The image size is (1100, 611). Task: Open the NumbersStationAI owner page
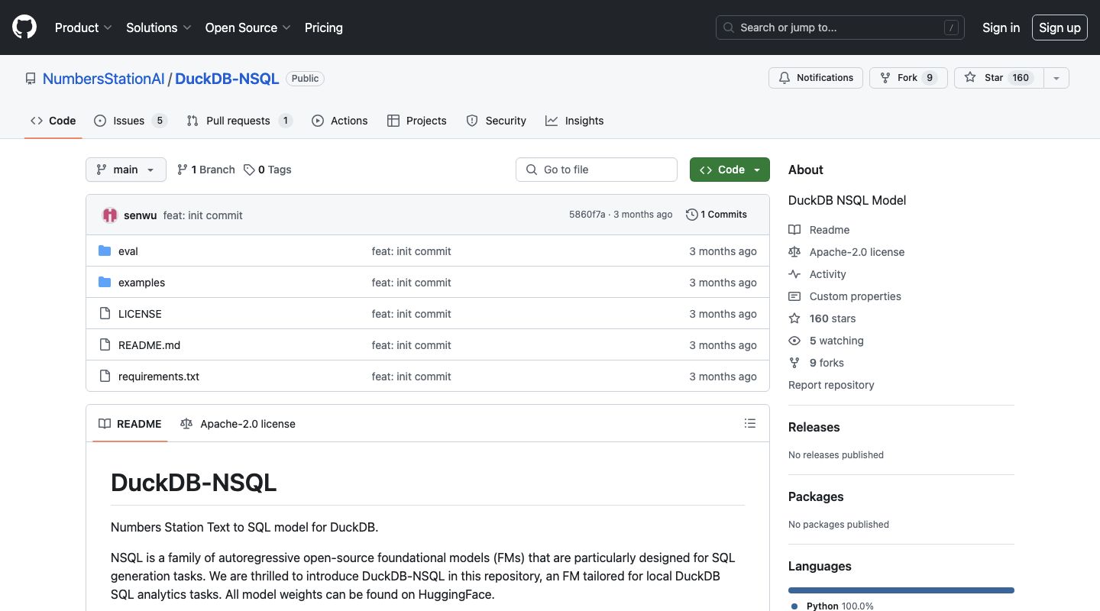(x=104, y=79)
